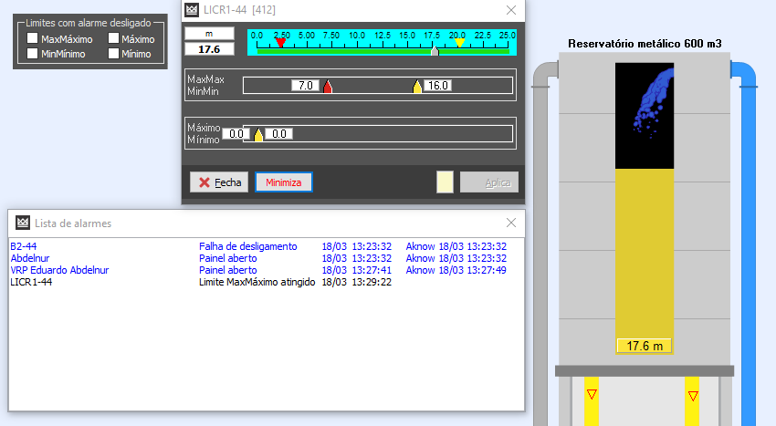Click the 17.6 m reservoir level label
776x426 pixels.
point(644,346)
